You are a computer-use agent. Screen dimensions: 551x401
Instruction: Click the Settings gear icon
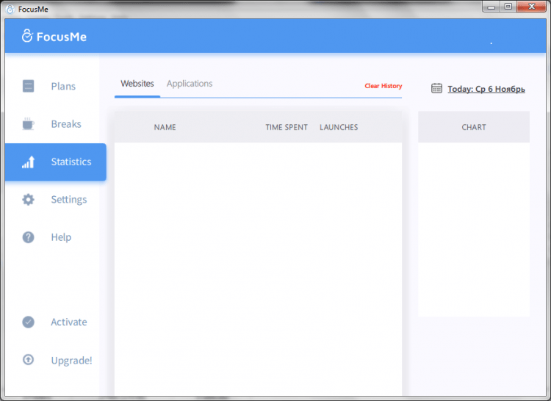pyautogui.click(x=28, y=200)
